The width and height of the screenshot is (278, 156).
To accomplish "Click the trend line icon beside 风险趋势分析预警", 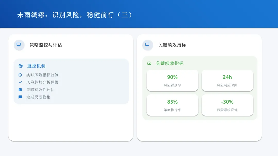I will [20, 82].
